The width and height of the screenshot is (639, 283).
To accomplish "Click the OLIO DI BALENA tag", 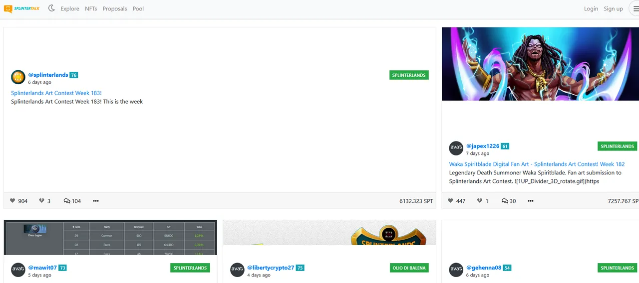I will point(409,268).
